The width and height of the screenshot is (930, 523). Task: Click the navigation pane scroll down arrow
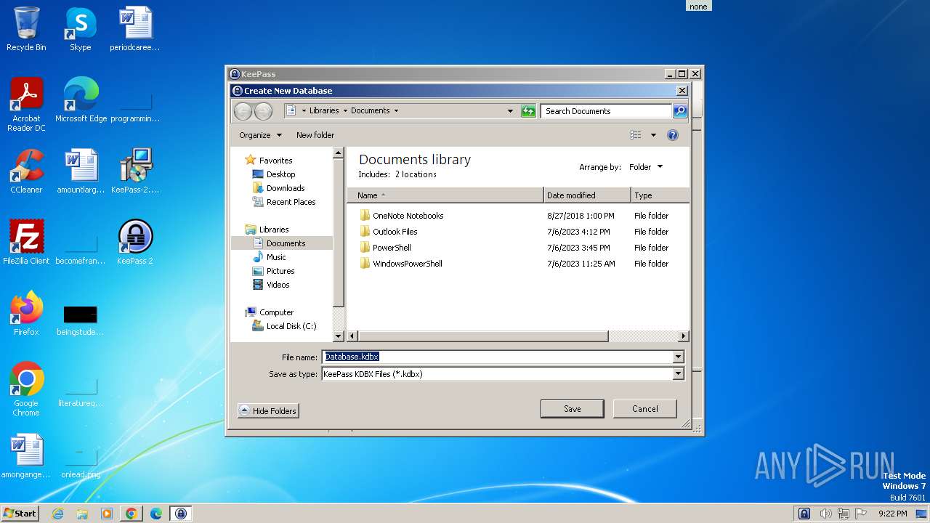coord(338,336)
